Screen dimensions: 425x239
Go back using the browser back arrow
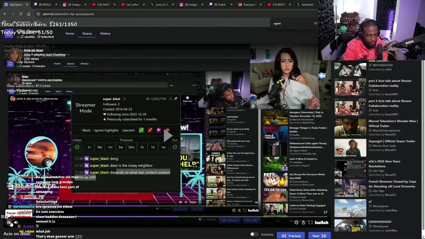pos(5,14)
